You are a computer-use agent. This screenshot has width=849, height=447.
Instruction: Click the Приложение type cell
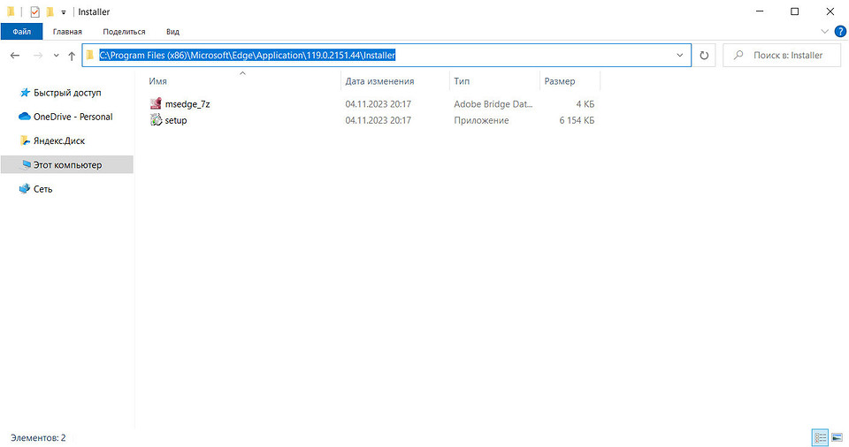point(481,120)
